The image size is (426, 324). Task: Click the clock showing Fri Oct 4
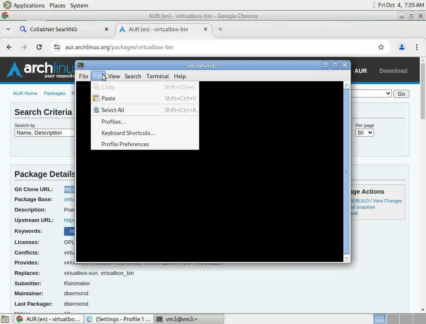401,5
